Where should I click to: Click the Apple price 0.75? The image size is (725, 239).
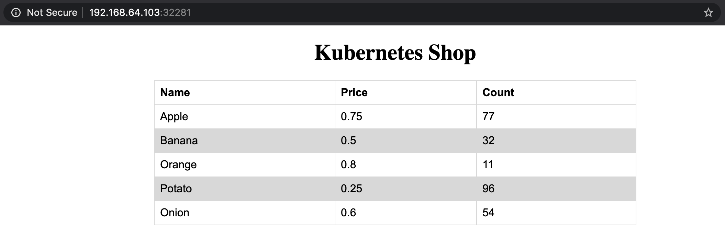click(351, 116)
